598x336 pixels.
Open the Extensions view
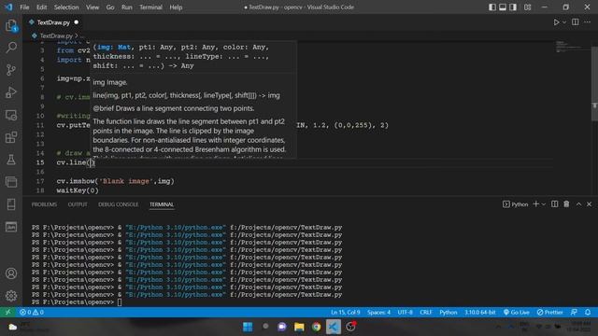click(x=11, y=137)
